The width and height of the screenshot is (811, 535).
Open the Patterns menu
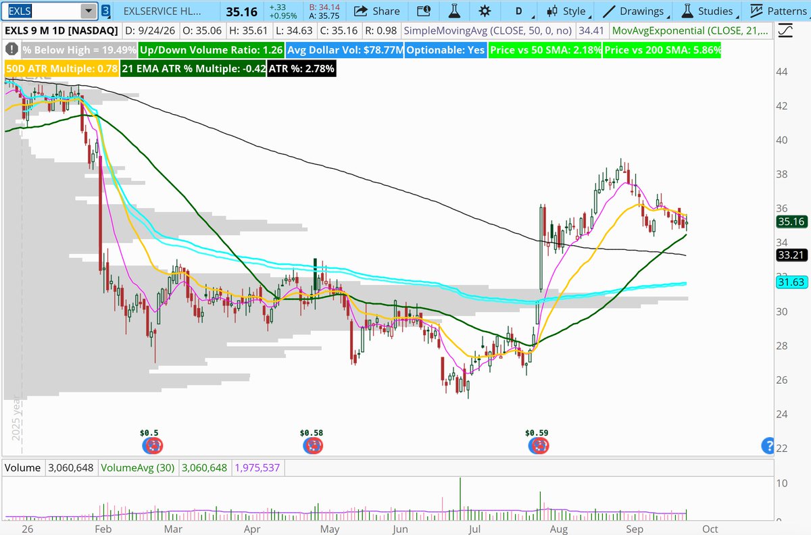point(778,11)
